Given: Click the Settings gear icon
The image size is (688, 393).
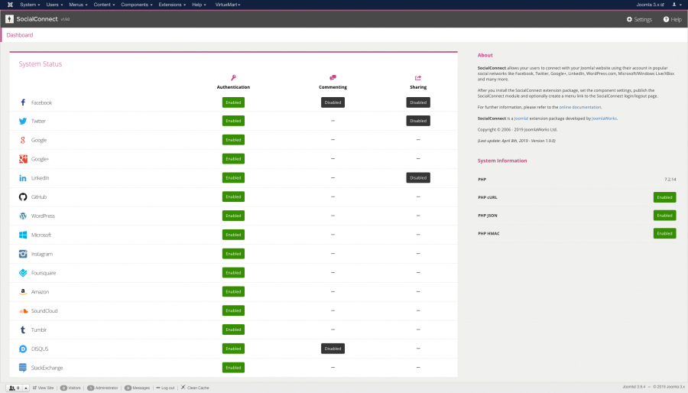Looking at the screenshot, I should pos(629,19).
